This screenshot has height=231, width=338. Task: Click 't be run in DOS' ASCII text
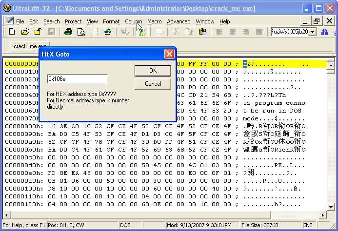272,111
